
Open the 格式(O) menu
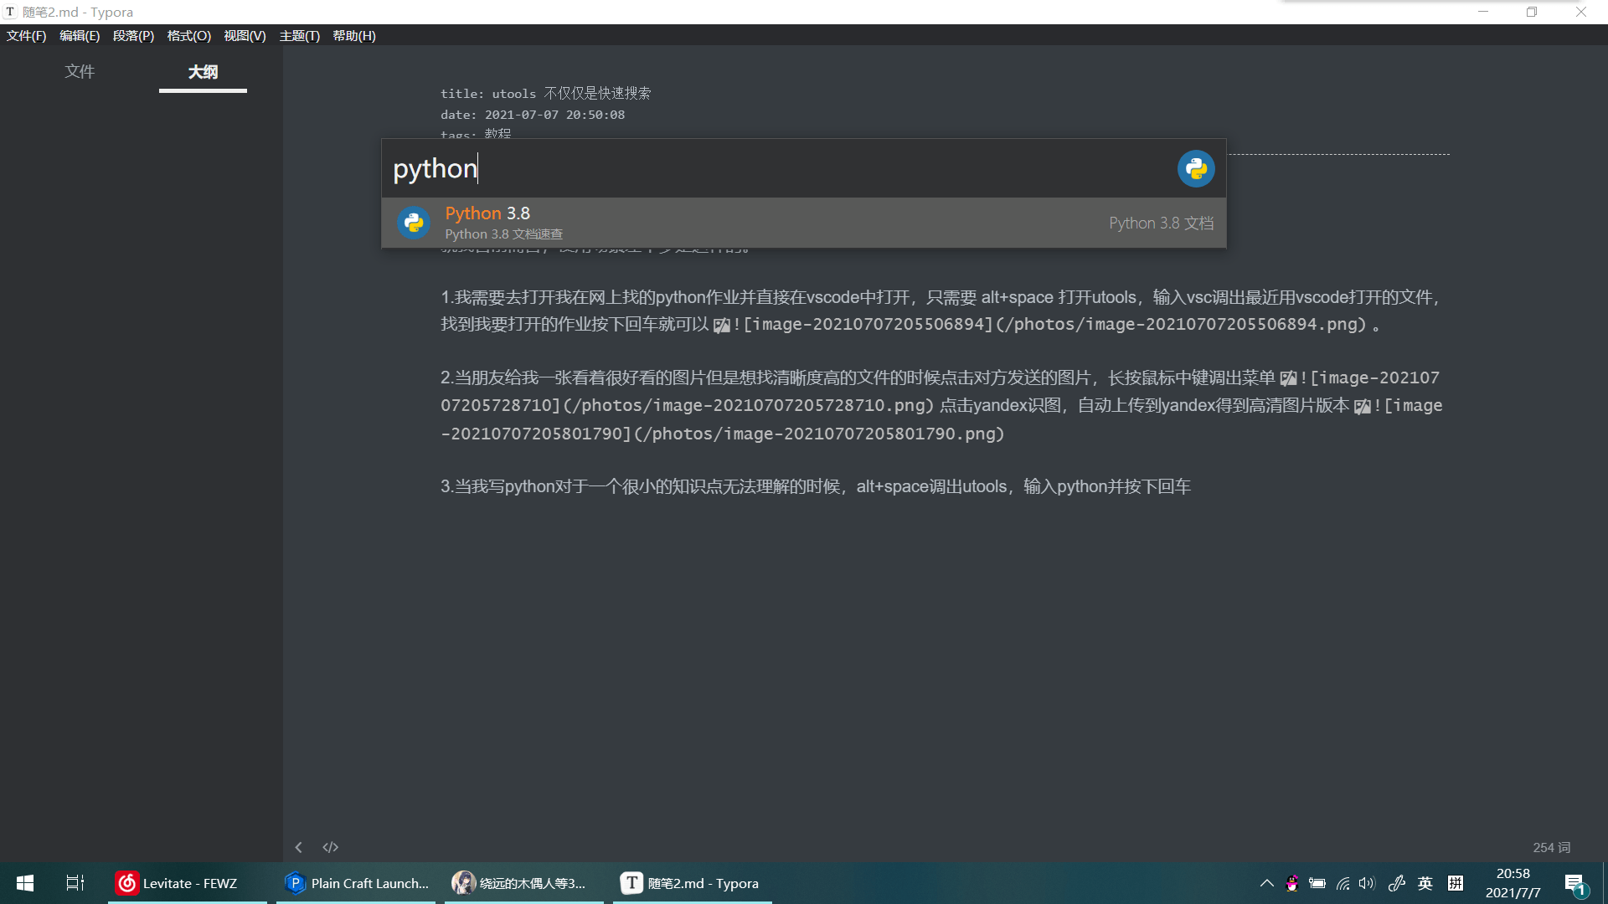click(x=188, y=36)
